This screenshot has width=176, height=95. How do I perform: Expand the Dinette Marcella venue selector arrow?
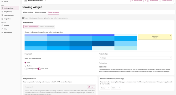[x=45, y=1]
